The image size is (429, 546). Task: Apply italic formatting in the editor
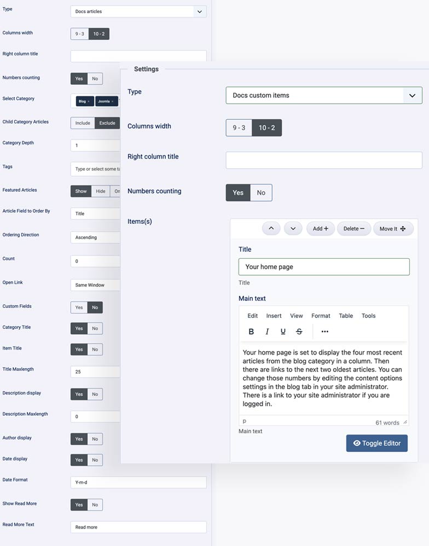tap(266, 331)
